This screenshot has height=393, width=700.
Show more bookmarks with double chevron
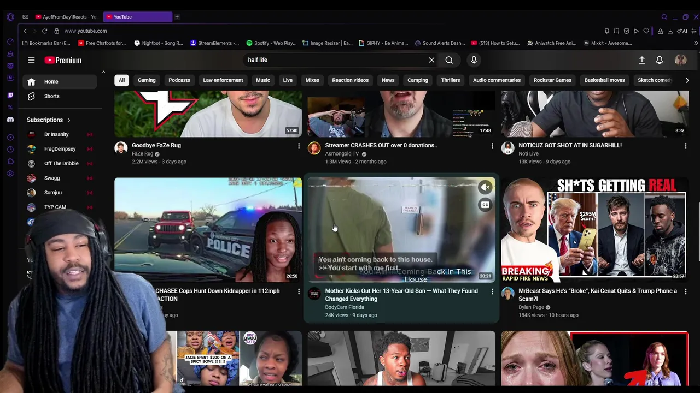tap(696, 43)
